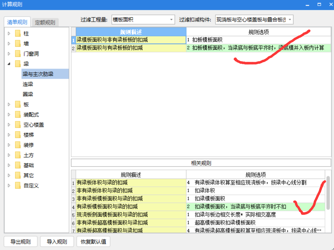Open the 过滤扣减构件 dropdown
The height and width of the screenshot is (250, 334).
tap(254, 20)
